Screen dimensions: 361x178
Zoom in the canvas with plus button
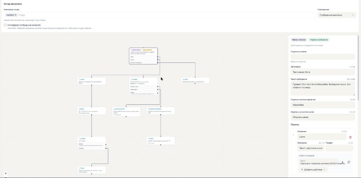[6, 173]
